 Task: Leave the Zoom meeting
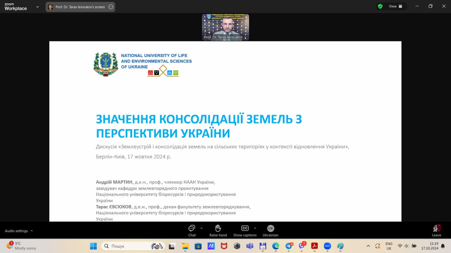[x=437, y=231]
